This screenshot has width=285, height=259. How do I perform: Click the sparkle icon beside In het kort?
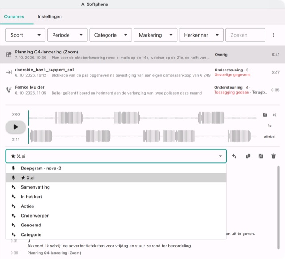point(13,197)
